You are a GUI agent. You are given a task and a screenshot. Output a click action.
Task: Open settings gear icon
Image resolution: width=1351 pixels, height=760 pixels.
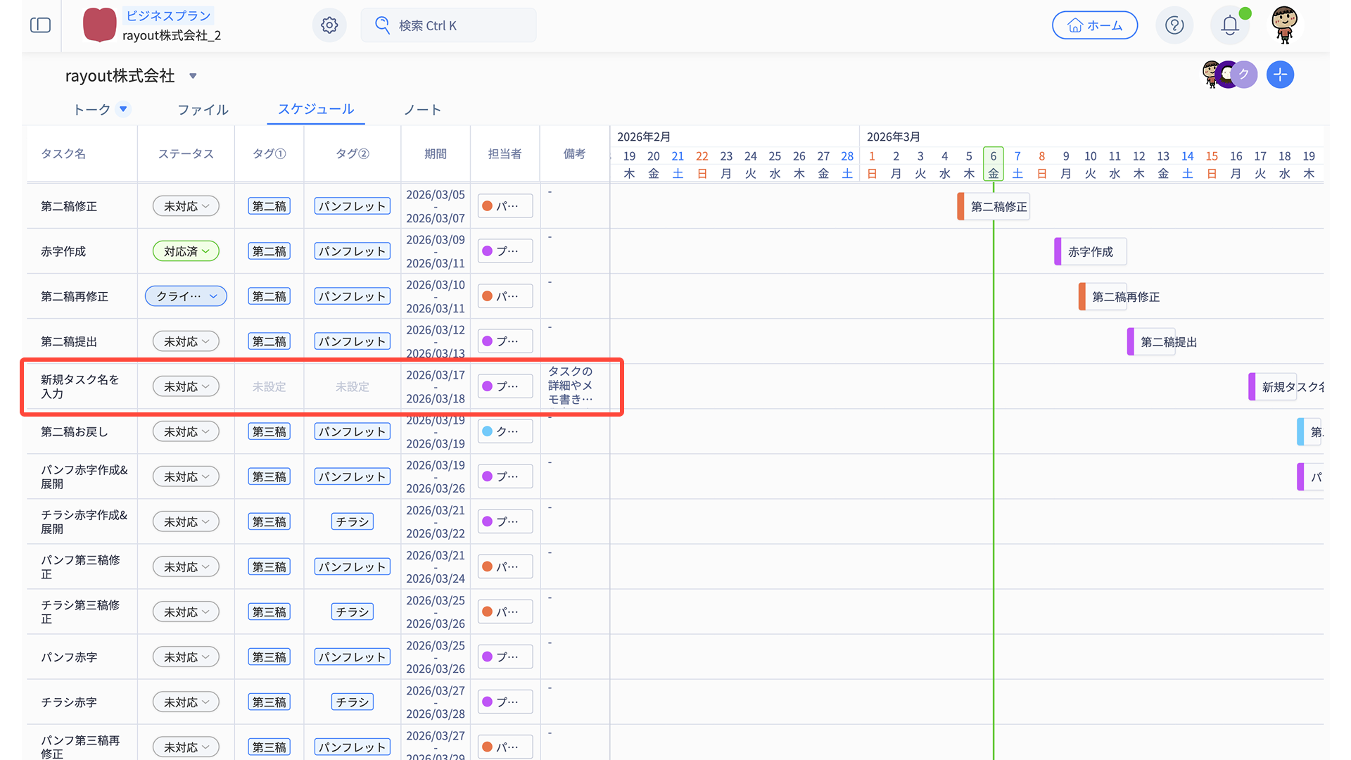[329, 25]
